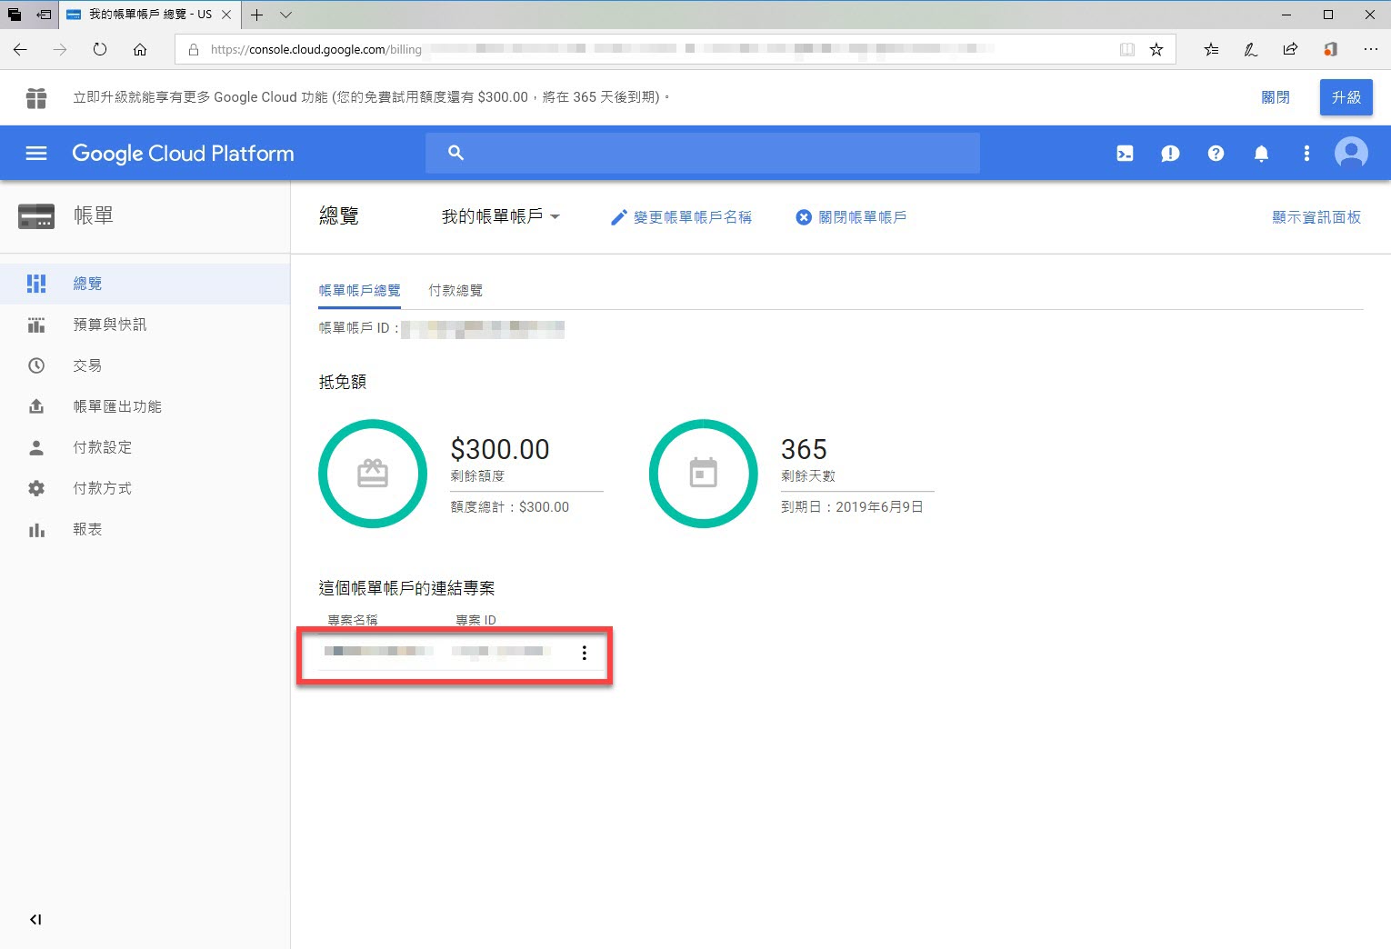
Task: Dismiss banner with 關閉 link
Action: [x=1276, y=97]
